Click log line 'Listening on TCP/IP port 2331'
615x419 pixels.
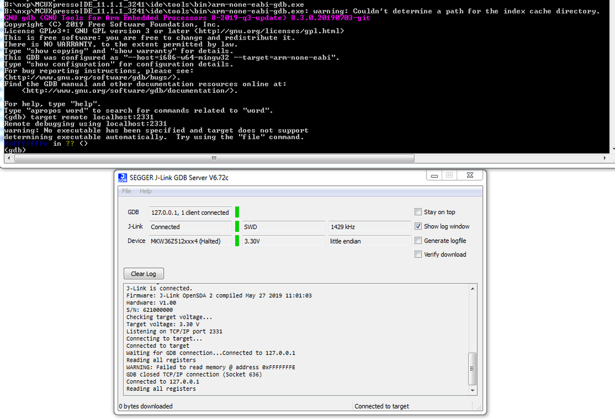[174, 331]
